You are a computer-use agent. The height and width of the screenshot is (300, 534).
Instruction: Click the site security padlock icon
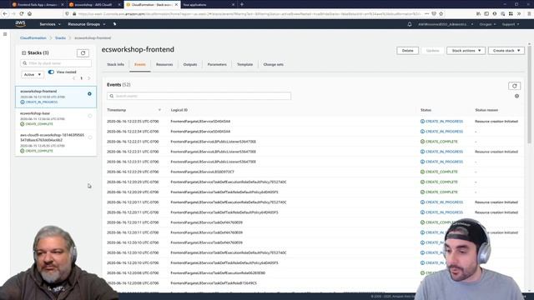[x=74, y=13]
